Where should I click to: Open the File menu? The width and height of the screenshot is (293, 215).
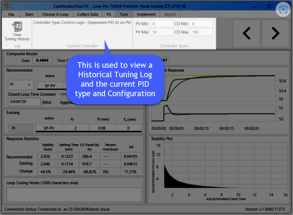pos(11,15)
